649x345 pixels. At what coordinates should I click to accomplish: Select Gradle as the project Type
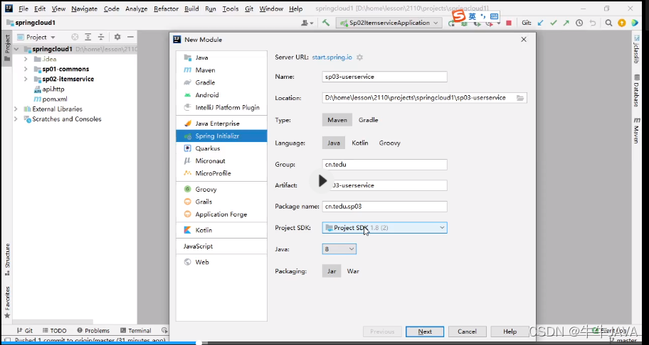pos(369,120)
